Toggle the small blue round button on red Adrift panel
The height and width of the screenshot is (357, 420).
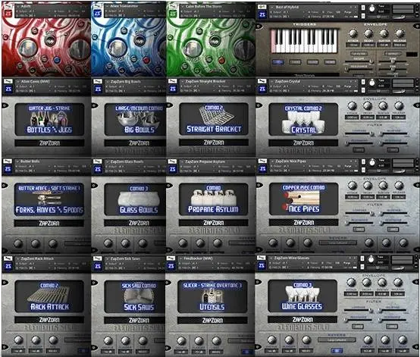(57, 60)
